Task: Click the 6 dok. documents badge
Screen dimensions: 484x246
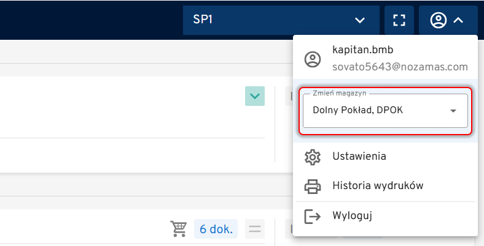Action: click(x=216, y=229)
